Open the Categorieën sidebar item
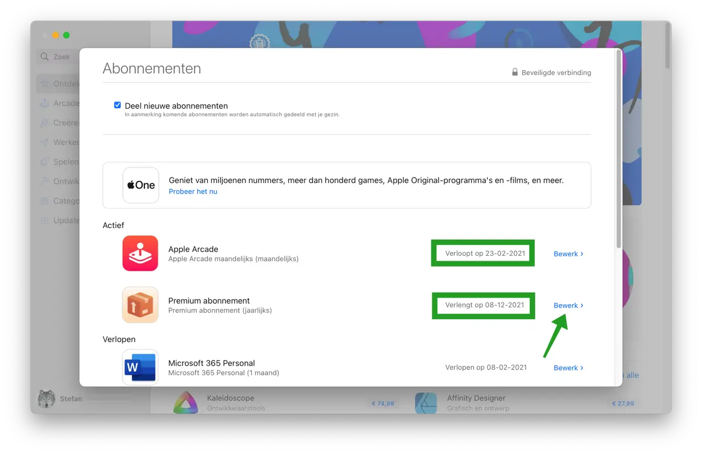 [59, 201]
